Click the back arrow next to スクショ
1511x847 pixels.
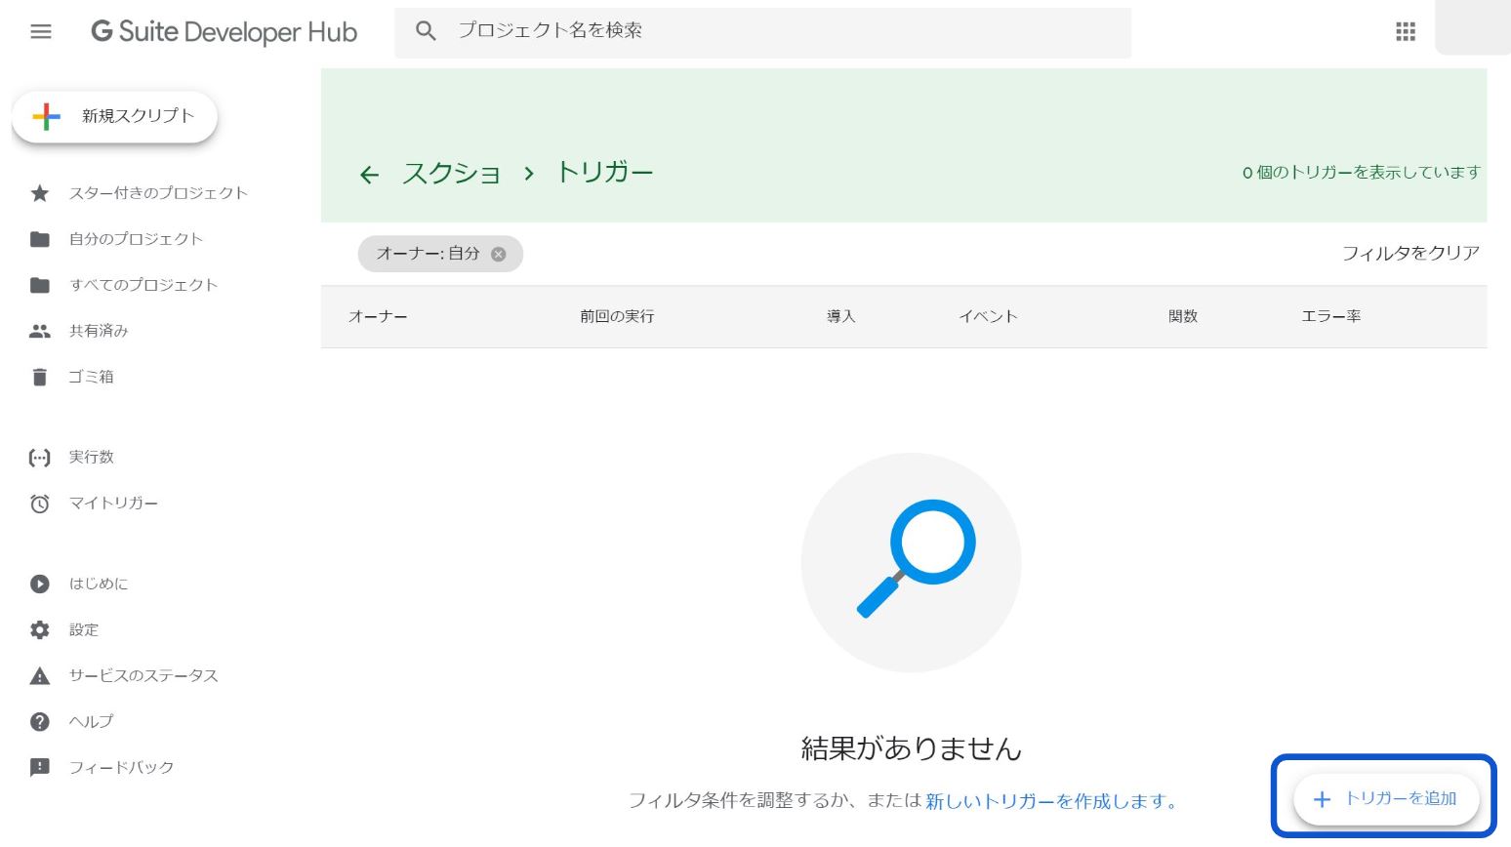click(x=369, y=175)
